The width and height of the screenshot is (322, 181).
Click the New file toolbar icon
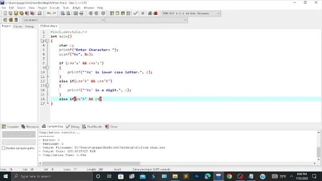pos(5,14)
